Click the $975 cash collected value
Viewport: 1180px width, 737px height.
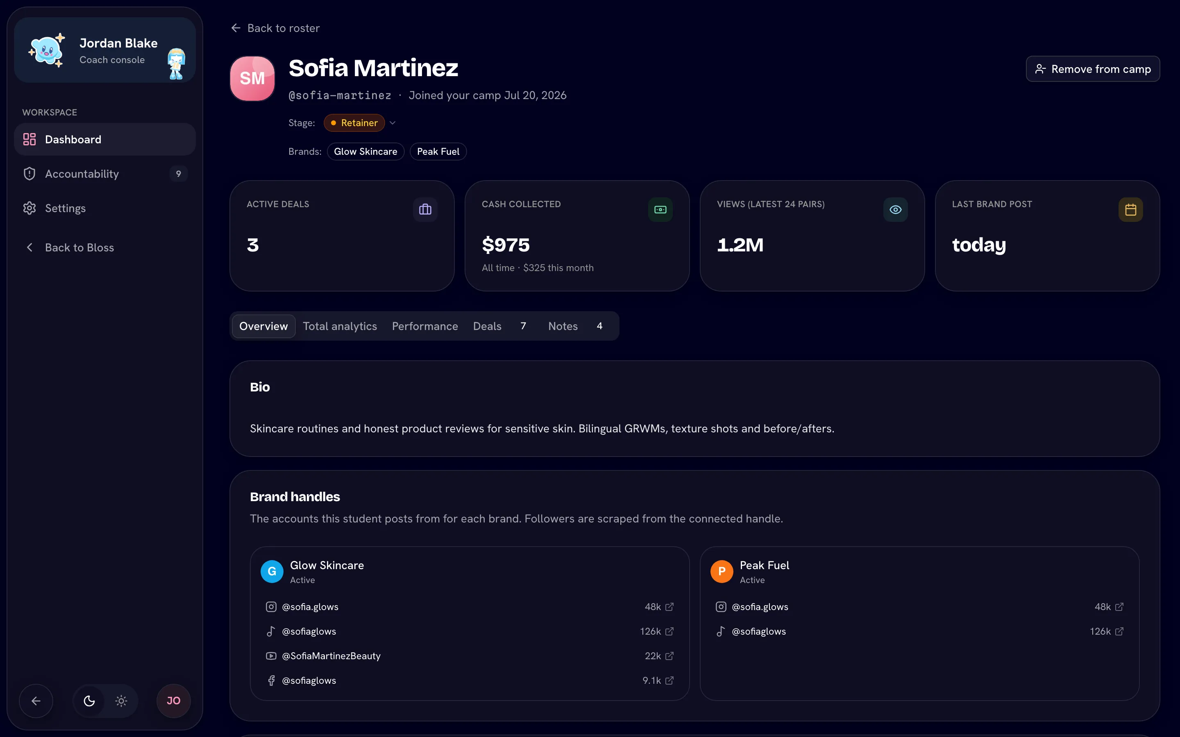click(x=506, y=245)
